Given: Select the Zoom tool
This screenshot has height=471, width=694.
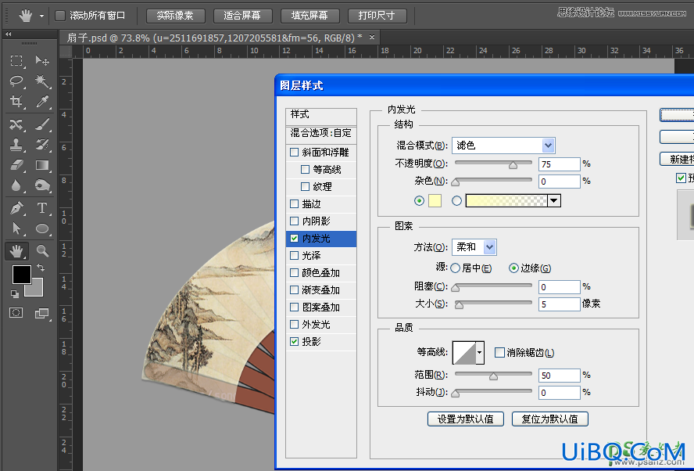Looking at the screenshot, I should tap(42, 251).
